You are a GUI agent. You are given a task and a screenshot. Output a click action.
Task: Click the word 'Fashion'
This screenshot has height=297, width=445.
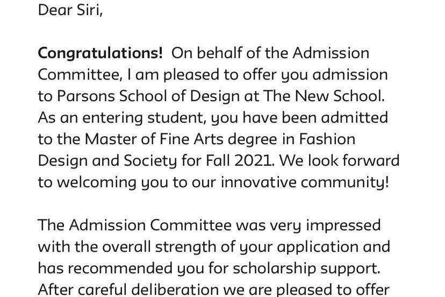tap(327, 139)
